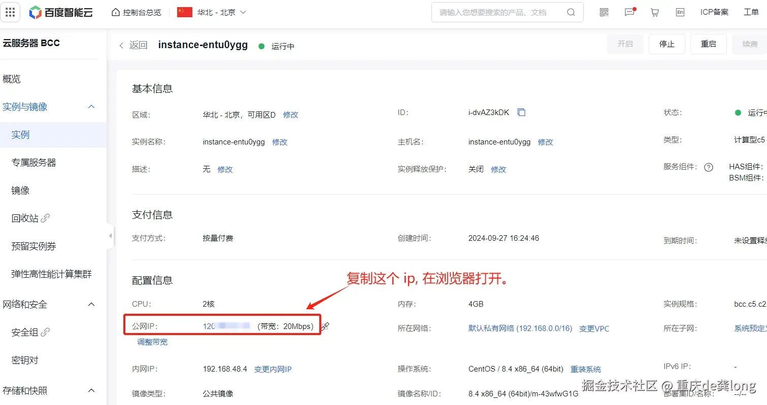Open the QR code panel icon
This screenshot has width=767, height=405.
[x=604, y=12]
